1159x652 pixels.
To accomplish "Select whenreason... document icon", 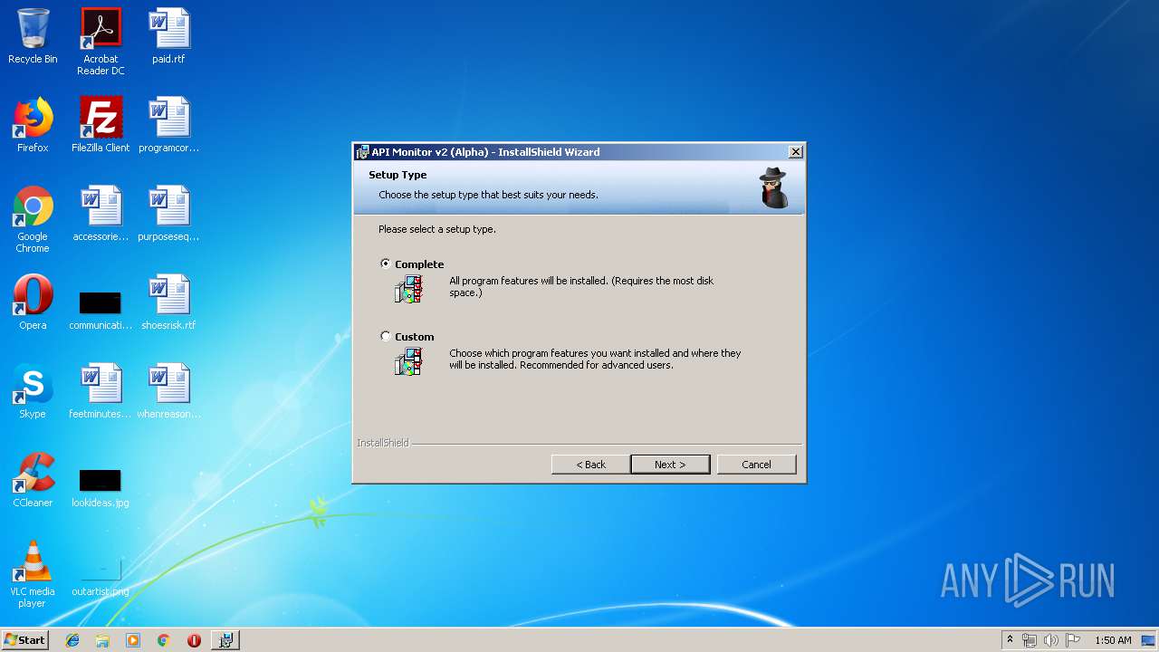I will [168, 391].
